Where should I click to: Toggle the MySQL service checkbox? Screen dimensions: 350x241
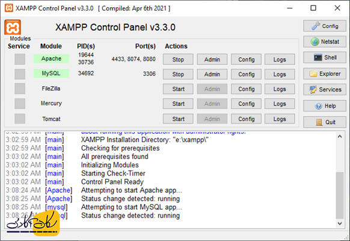click(x=20, y=74)
